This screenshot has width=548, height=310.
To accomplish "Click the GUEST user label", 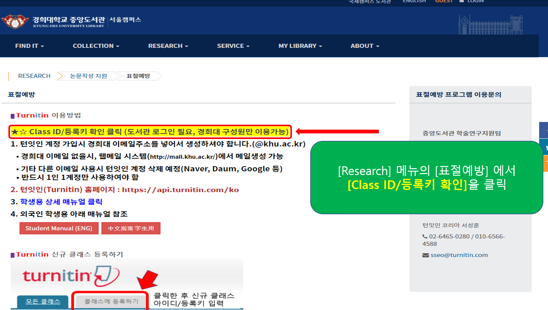I will coord(444,2).
